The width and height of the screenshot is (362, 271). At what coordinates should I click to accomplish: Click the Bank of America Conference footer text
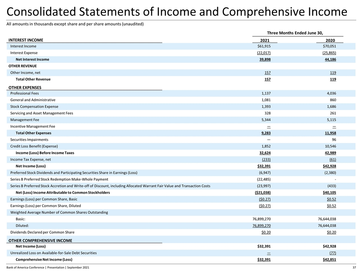coord(47,267)
